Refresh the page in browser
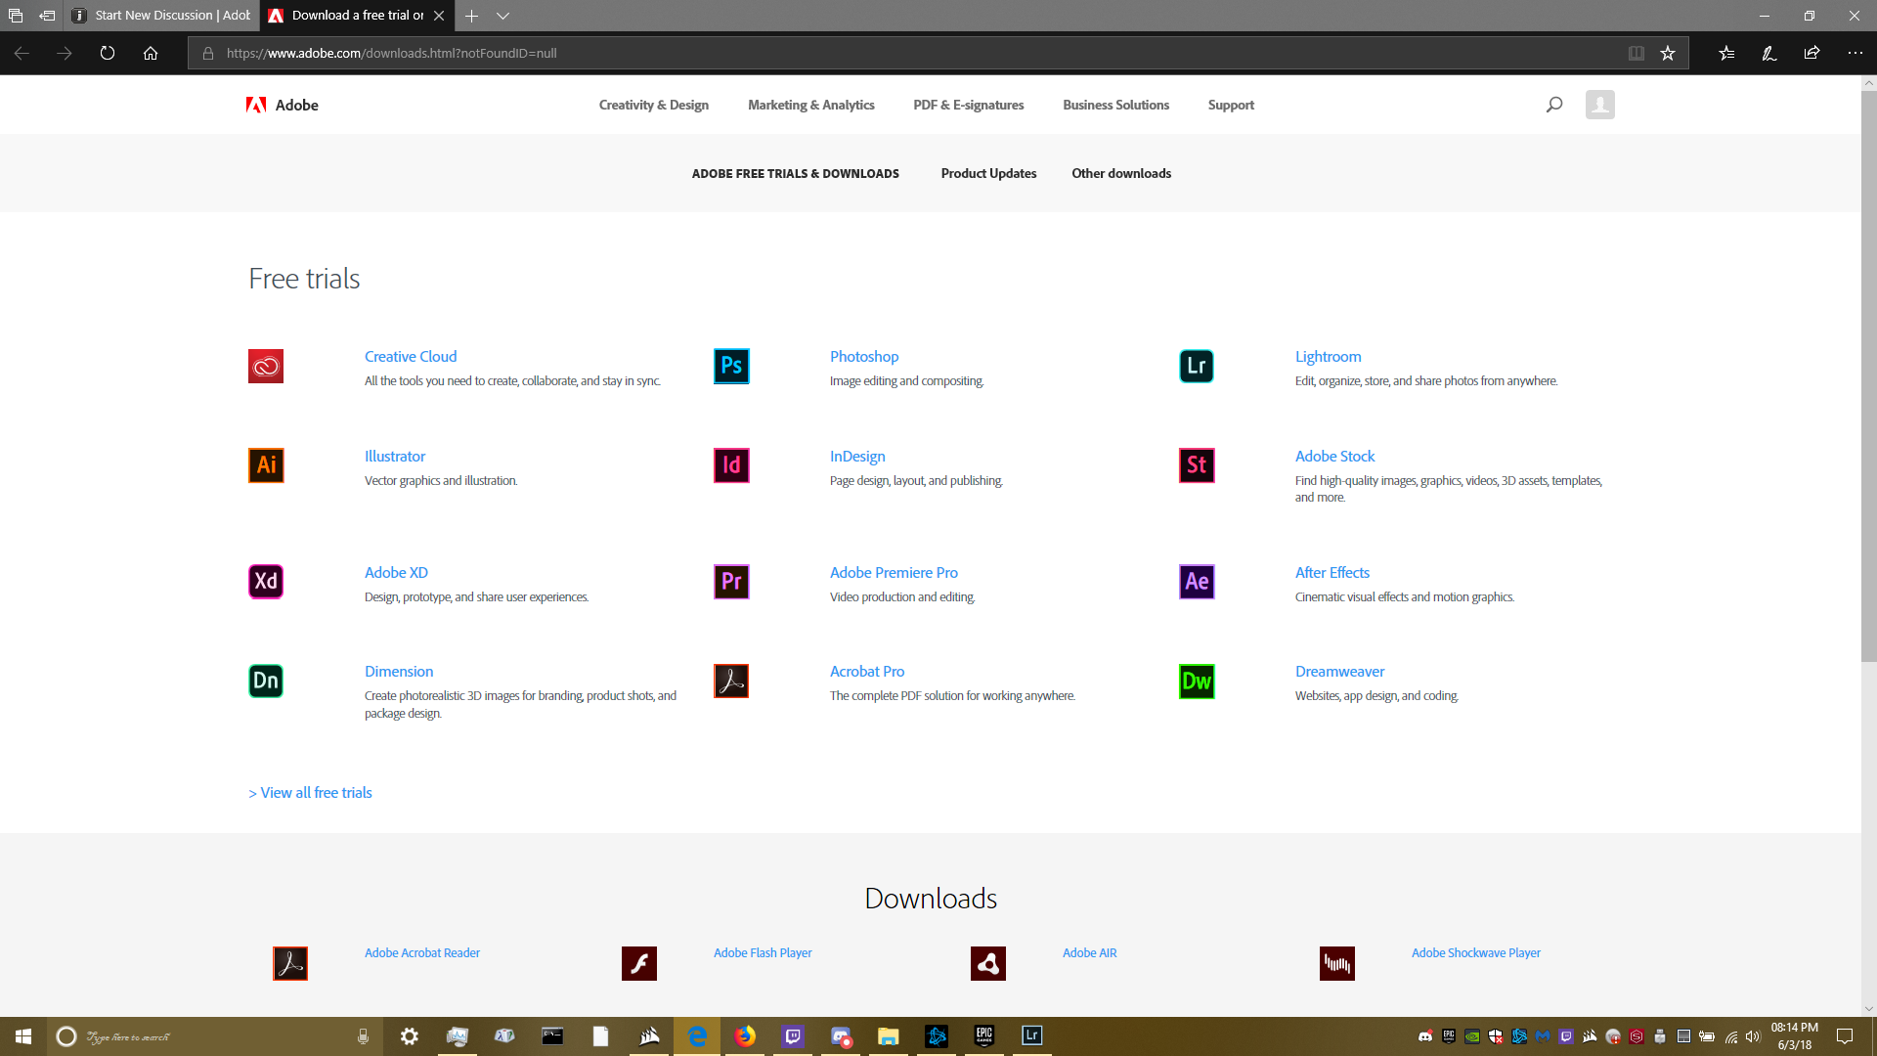This screenshot has height=1056, width=1877. point(108,54)
